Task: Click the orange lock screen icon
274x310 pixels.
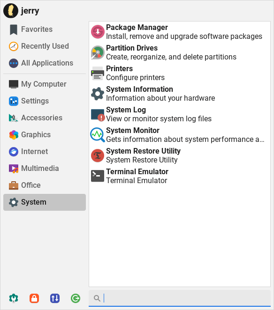Action: [x=34, y=298]
